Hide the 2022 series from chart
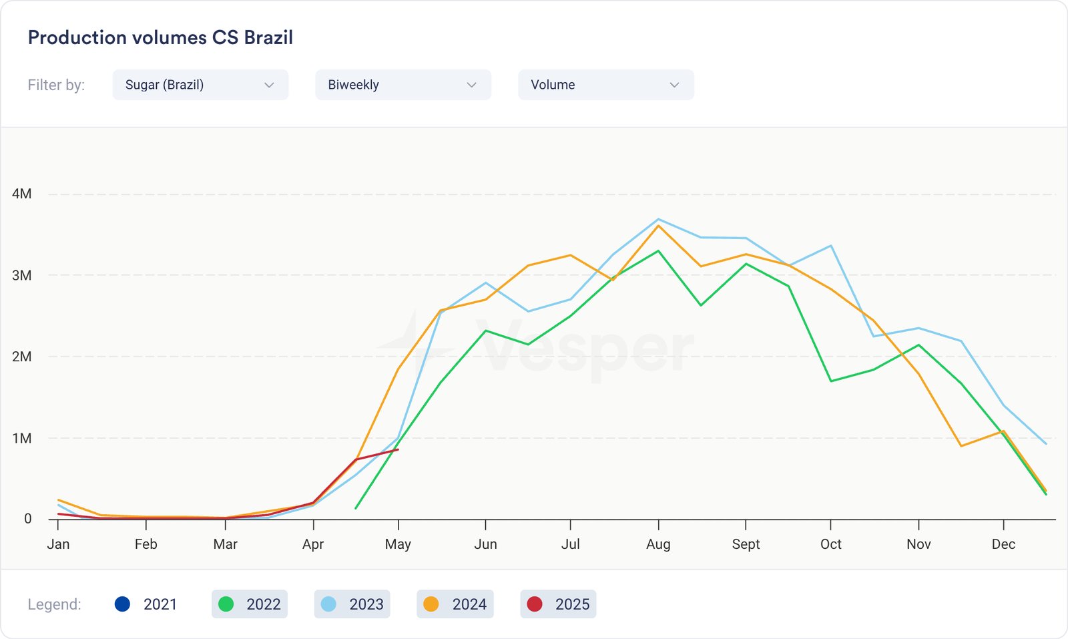1068x639 pixels. tap(250, 604)
